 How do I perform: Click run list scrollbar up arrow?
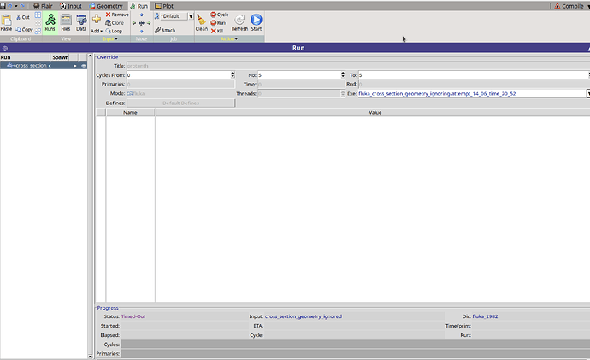pos(90,56)
